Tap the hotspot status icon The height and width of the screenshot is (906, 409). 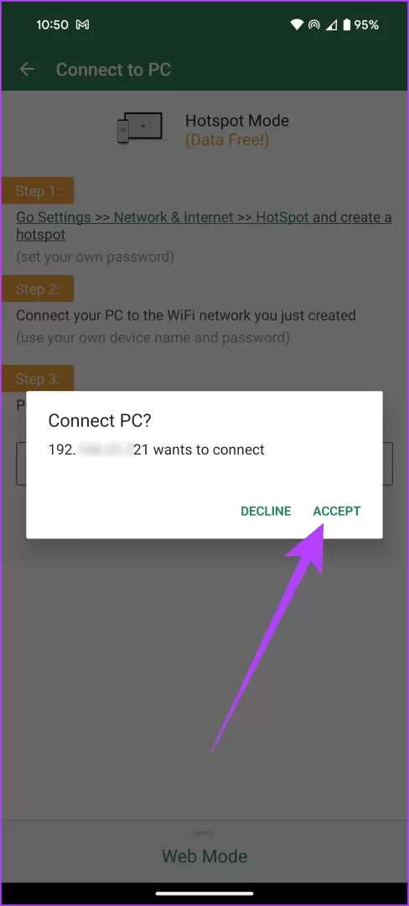coord(314,25)
